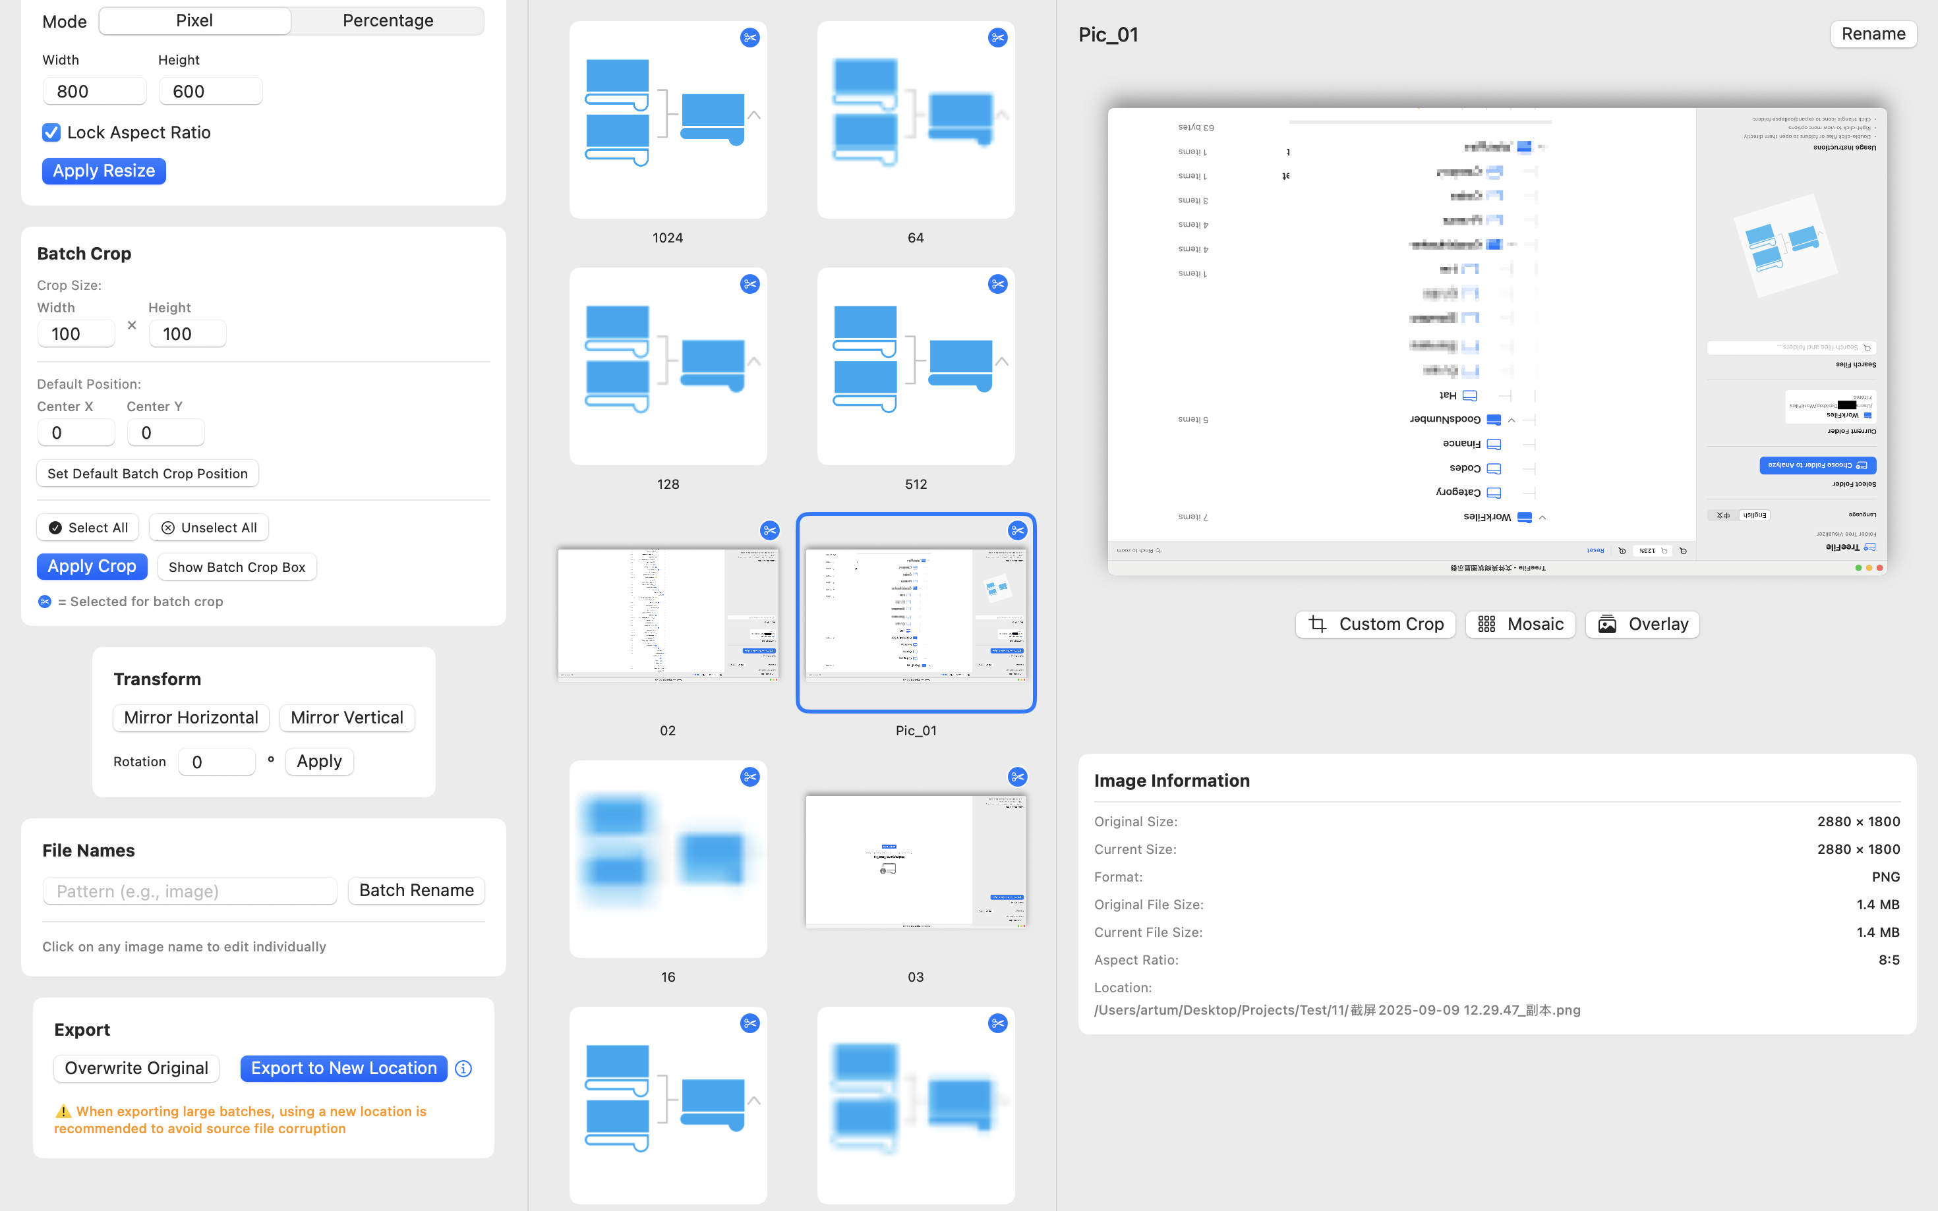Screen dimensions: 1938x1211
Task: Open the Overlay tool
Action: point(1641,624)
